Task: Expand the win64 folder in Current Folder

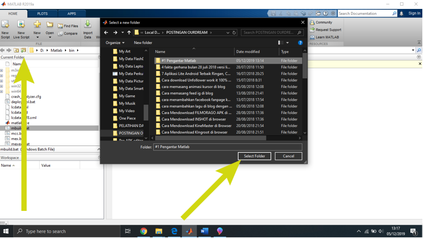Action: pos(2,91)
